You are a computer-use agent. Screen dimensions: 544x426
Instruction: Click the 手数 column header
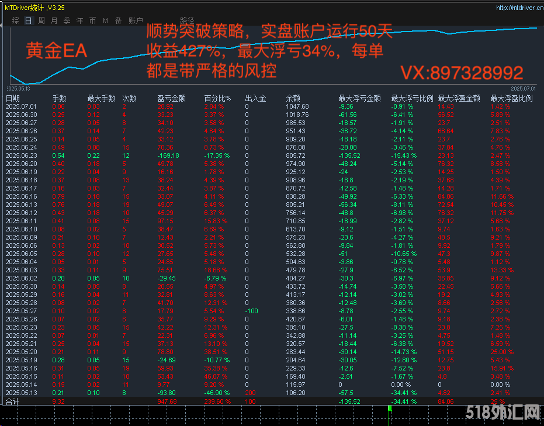[60, 99]
